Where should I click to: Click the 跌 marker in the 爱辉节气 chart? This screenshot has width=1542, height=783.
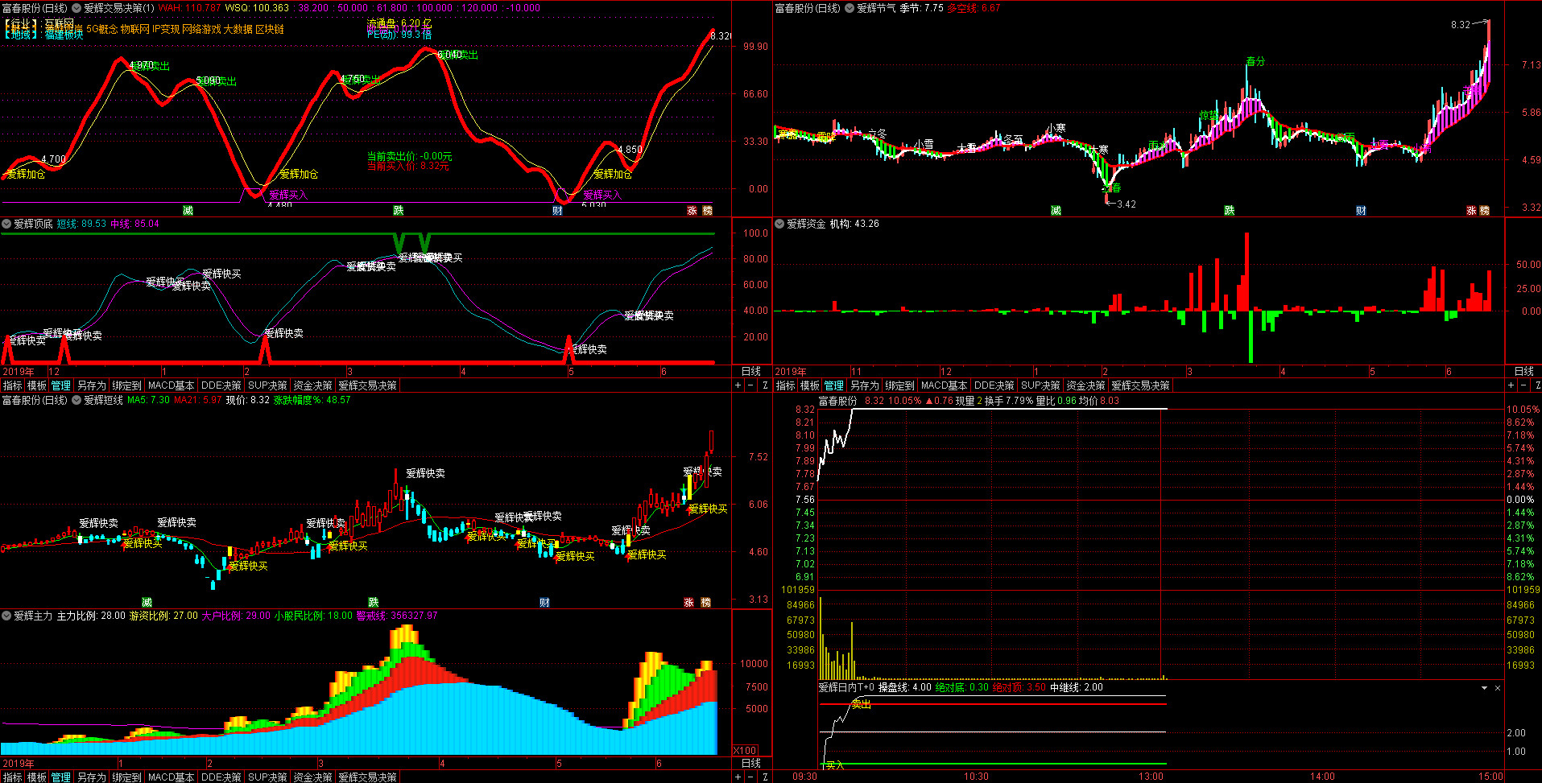(1229, 210)
